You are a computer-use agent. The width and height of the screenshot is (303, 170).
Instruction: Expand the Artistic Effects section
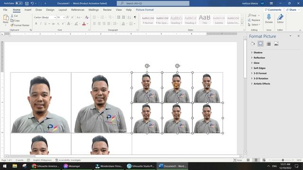(x=260, y=84)
